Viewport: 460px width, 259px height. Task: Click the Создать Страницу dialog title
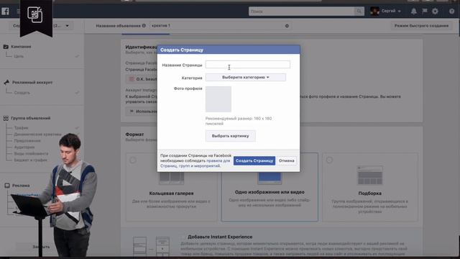point(182,50)
